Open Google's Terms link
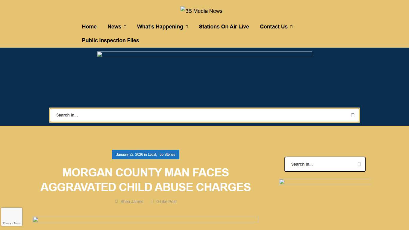 tap(17, 223)
